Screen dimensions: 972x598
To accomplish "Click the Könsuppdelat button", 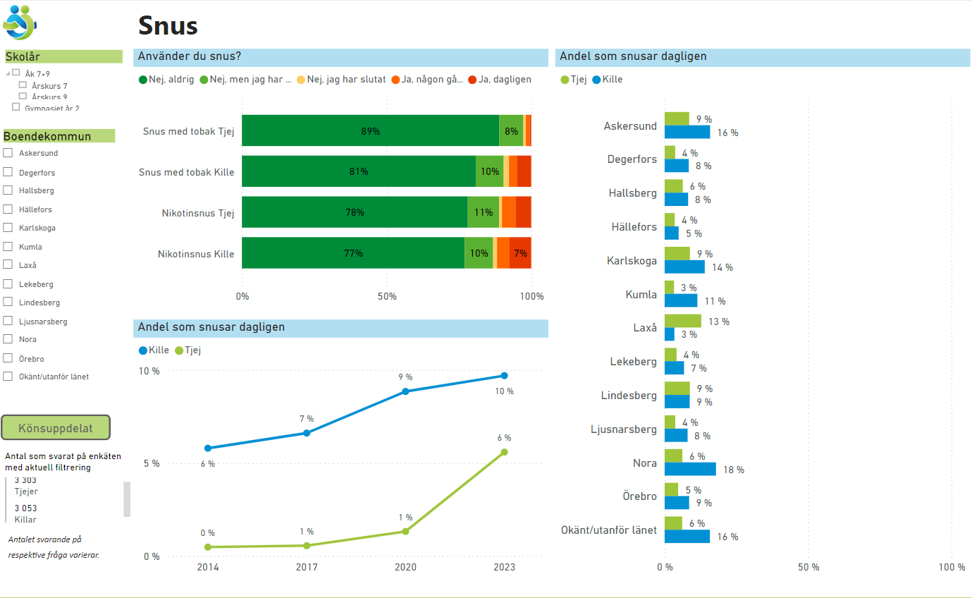I will 56,427.
